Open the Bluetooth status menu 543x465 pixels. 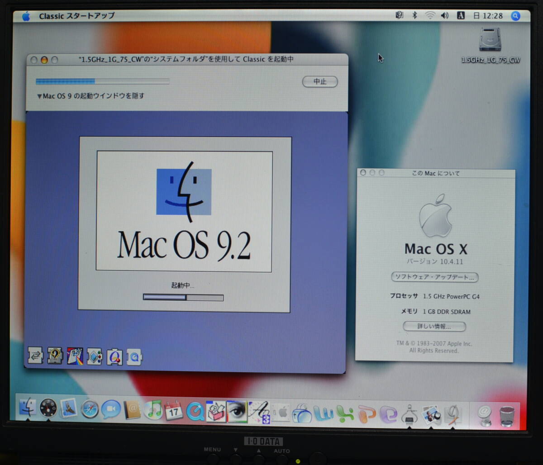tap(414, 15)
